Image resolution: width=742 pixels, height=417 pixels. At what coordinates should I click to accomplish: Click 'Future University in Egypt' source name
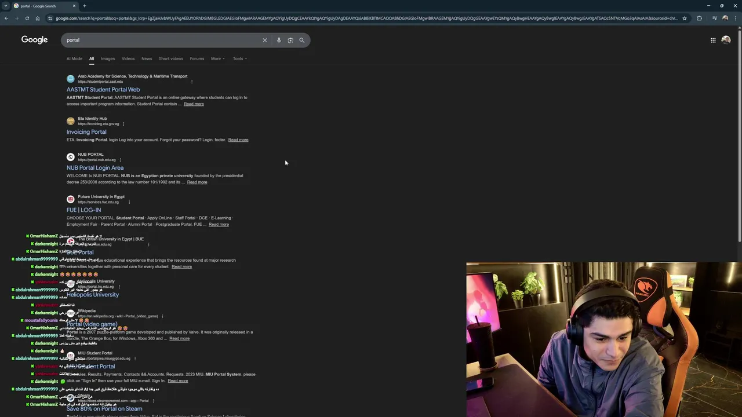click(101, 197)
